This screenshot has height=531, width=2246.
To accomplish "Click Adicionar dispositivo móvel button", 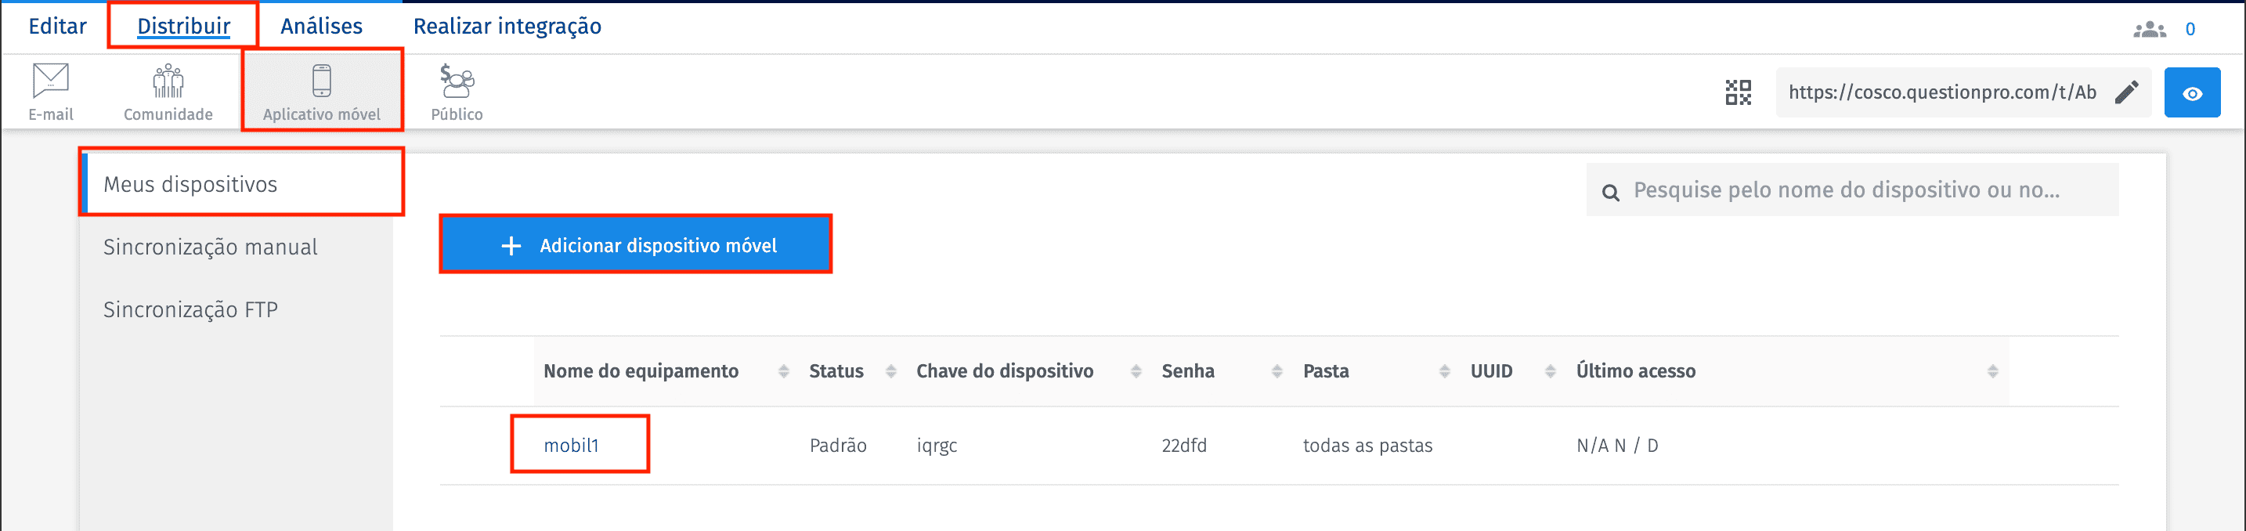I will (636, 245).
